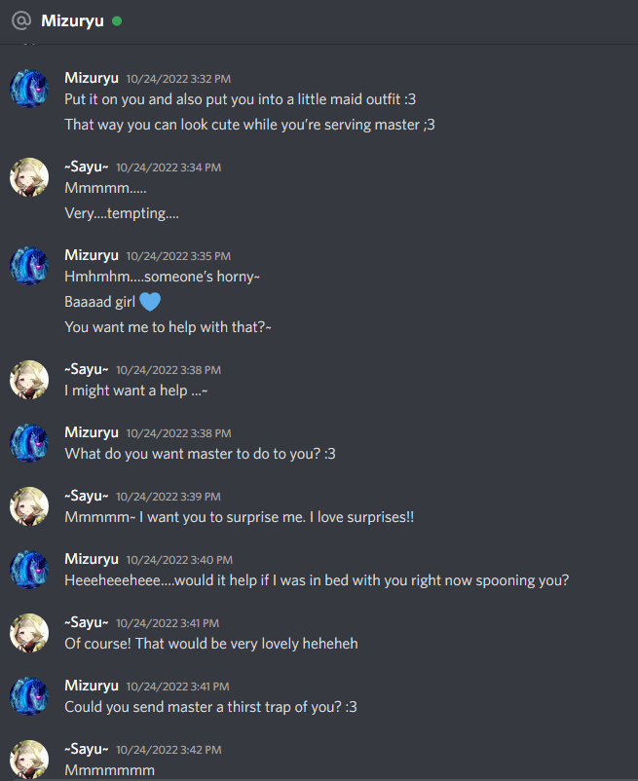Viewport: 638px width, 781px height.
Task: Click ~Sayu~'s avatar on the 3:39 PM message
Action: click(29, 506)
